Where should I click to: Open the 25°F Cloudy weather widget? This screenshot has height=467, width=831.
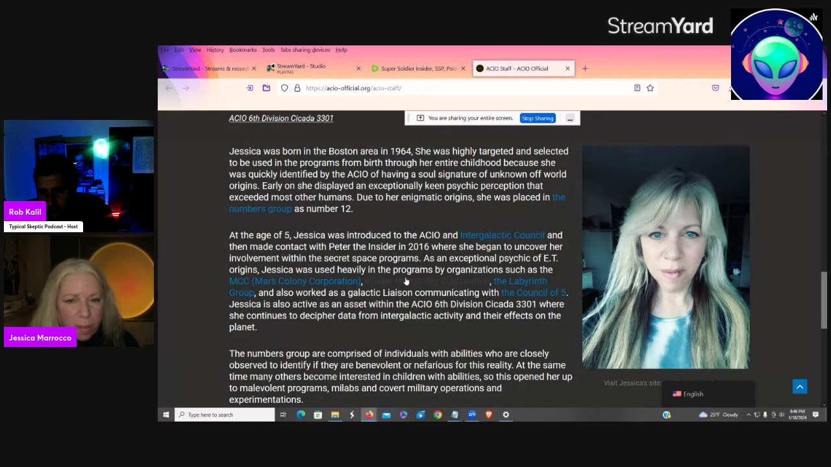point(718,414)
